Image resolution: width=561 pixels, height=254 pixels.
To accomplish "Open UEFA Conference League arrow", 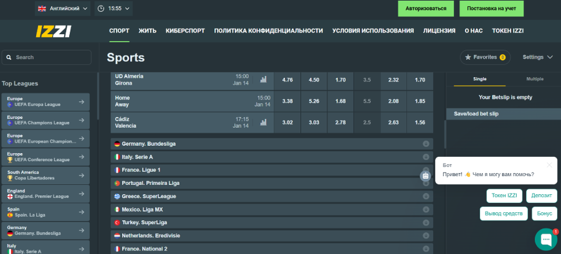I will click(x=82, y=157).
